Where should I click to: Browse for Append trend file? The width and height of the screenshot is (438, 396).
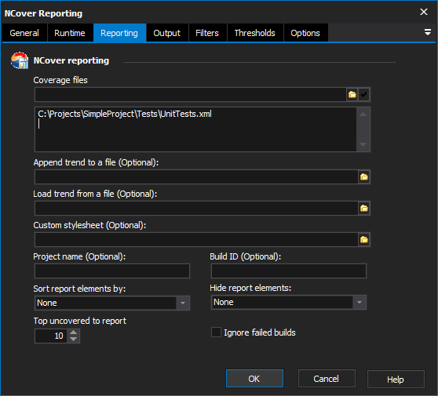[x=364, y=177]
